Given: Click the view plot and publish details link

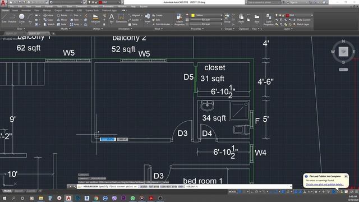Looking at the screenshot, I should [x=324, y=185].
